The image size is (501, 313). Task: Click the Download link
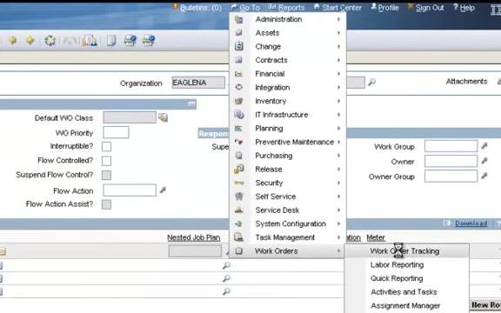pyautogui.click(x=471, y=223)
